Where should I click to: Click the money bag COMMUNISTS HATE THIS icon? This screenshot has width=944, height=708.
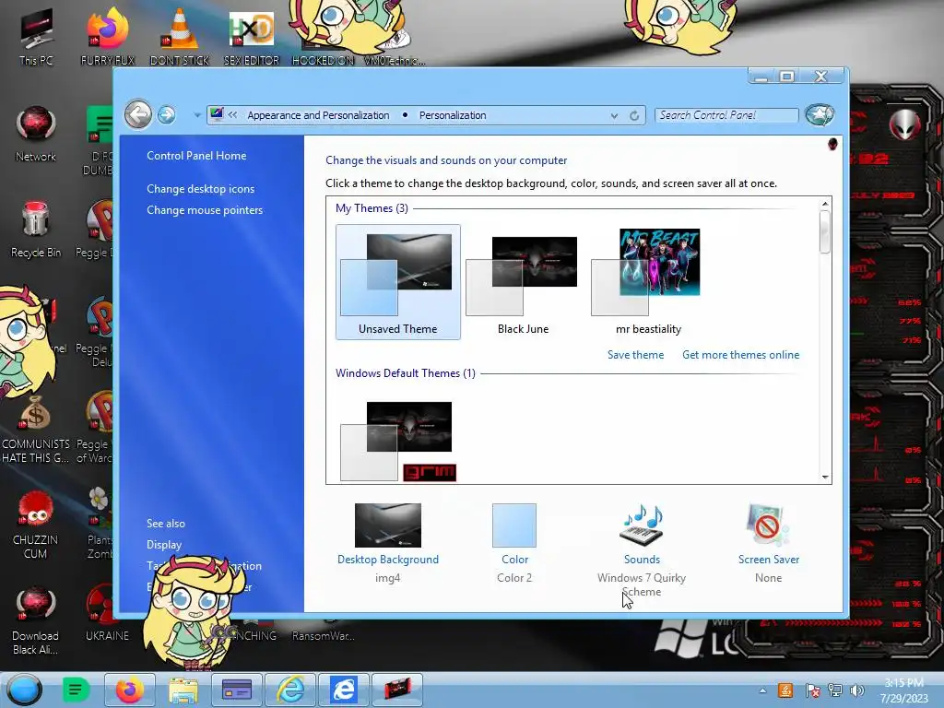click(36, 429)
